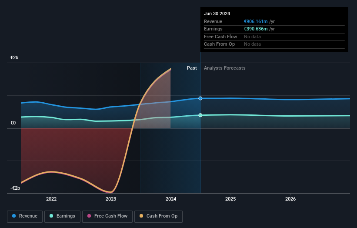Click the Free Cash Flow tooltip row label
The image size is (357, 228).
[220, 37]
